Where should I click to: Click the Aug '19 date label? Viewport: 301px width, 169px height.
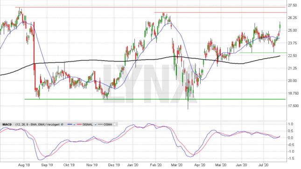(24, 165)
